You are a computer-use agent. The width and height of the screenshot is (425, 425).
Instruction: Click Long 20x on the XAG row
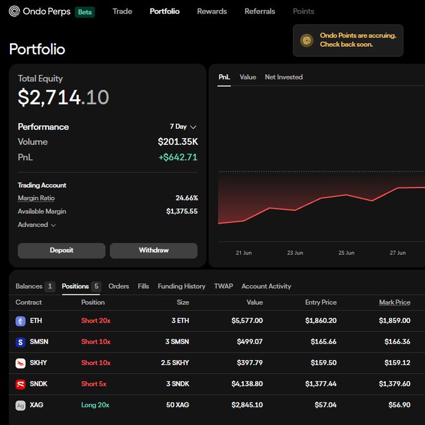95,405
